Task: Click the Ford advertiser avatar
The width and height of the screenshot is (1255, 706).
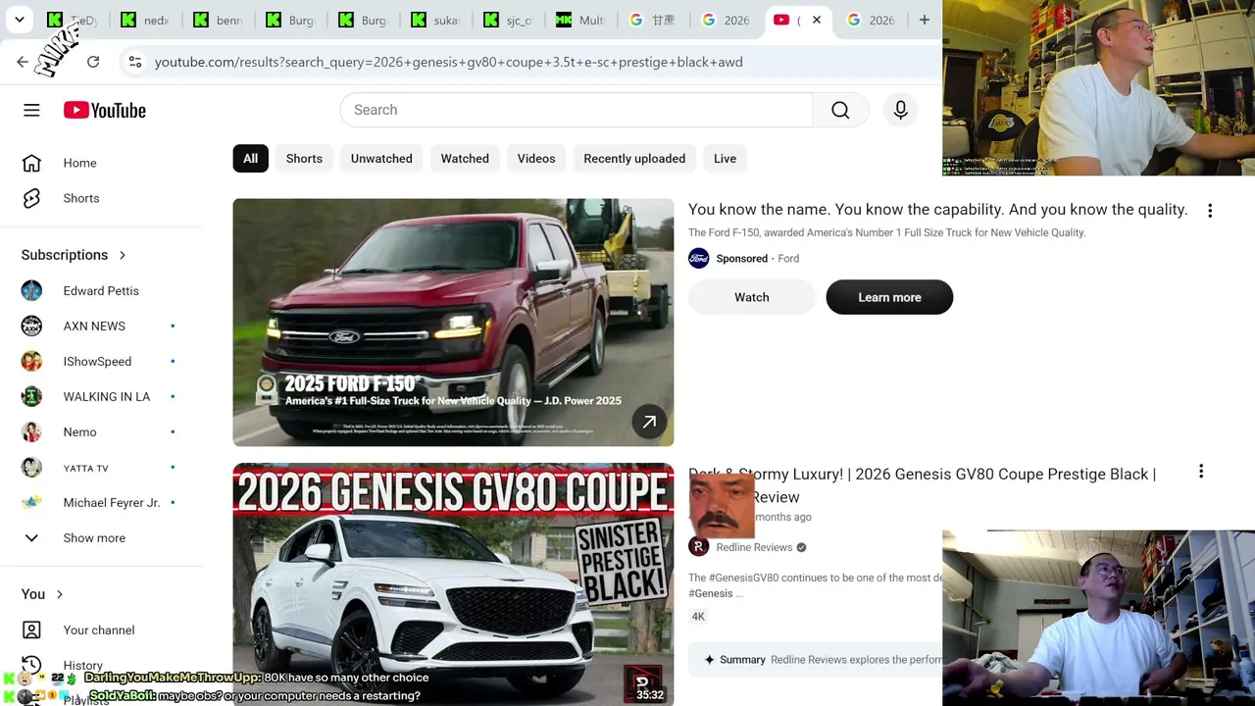Action: (699, 258)
